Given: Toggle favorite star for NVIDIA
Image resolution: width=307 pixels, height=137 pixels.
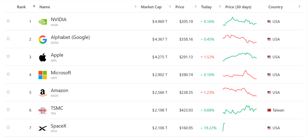Looking at the screenshot, I should (x=8, y=21).
